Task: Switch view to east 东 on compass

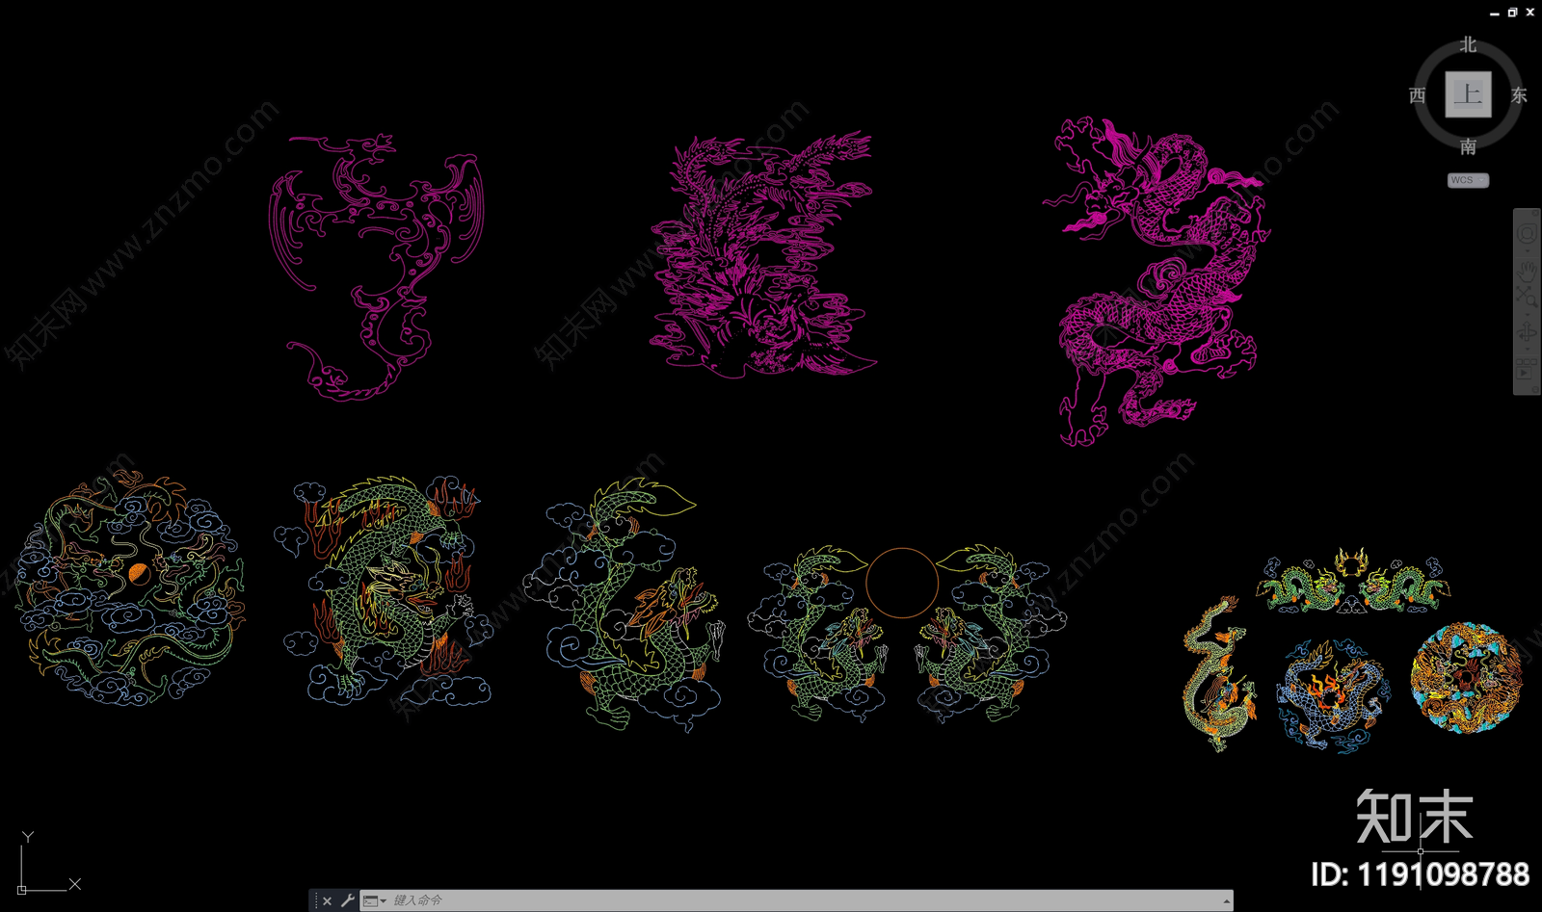Action: (x=1519, y=95)
